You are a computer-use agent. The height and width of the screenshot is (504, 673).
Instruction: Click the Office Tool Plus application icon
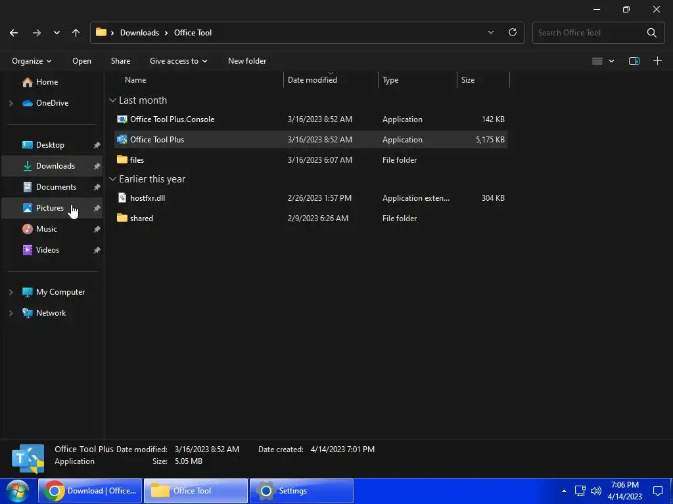[122, 139]
